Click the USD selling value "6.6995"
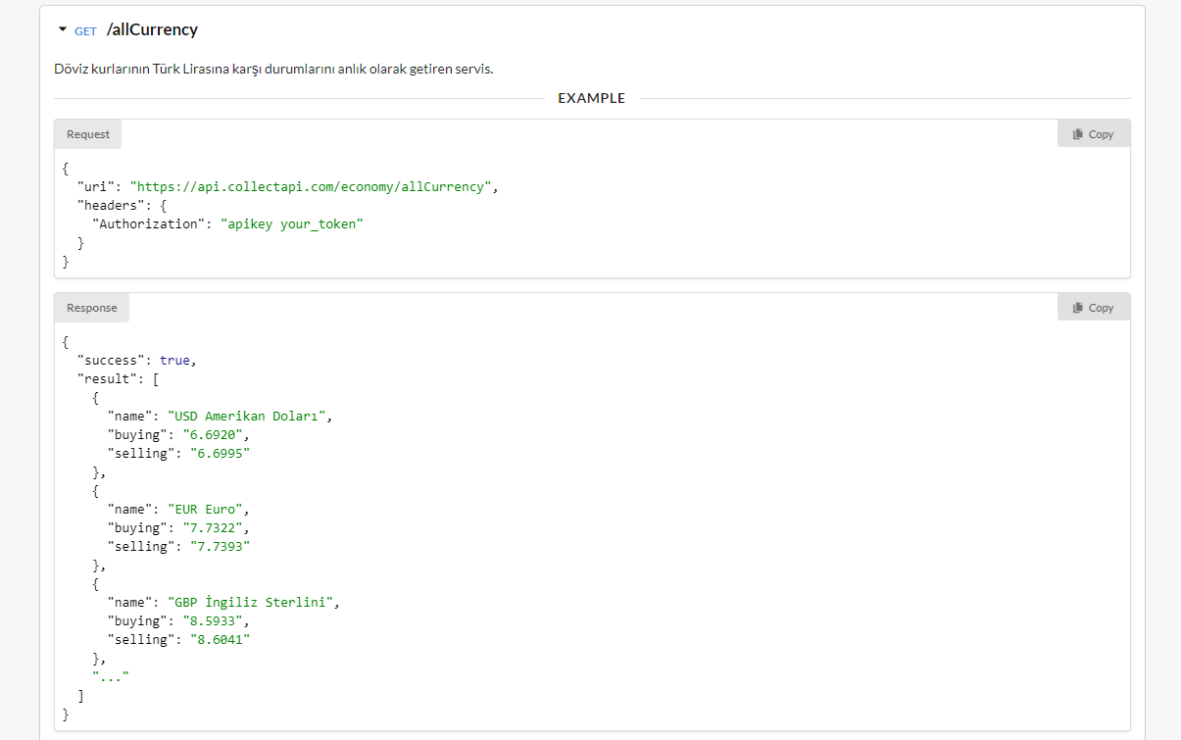The height and width of the screenshot is (740, 1181). coord(221,453)
